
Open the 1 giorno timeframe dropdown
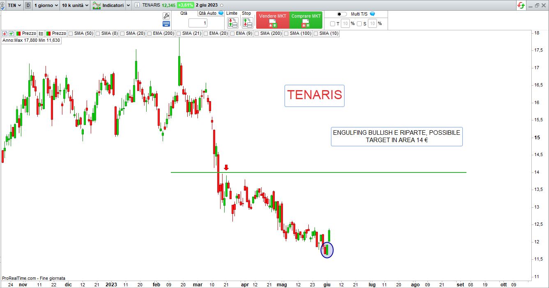pos(46,5)
